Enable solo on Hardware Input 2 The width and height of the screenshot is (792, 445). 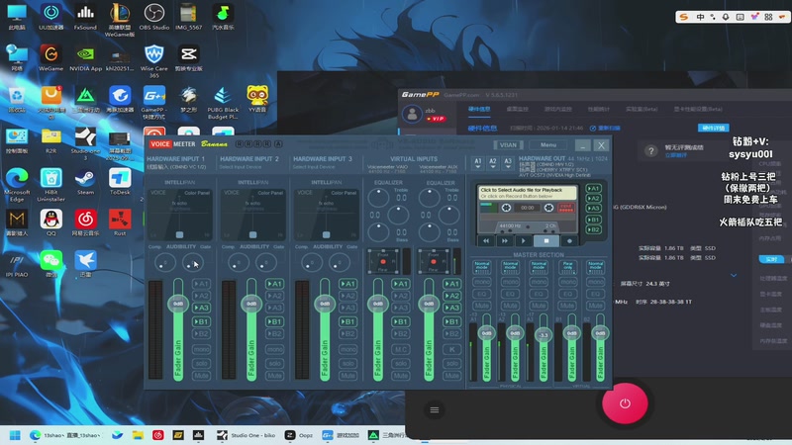click(274, 363)
